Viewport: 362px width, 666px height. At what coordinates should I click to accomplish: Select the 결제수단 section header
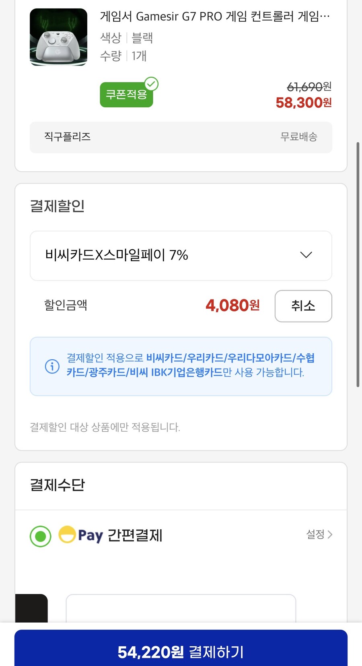point(58,485)
